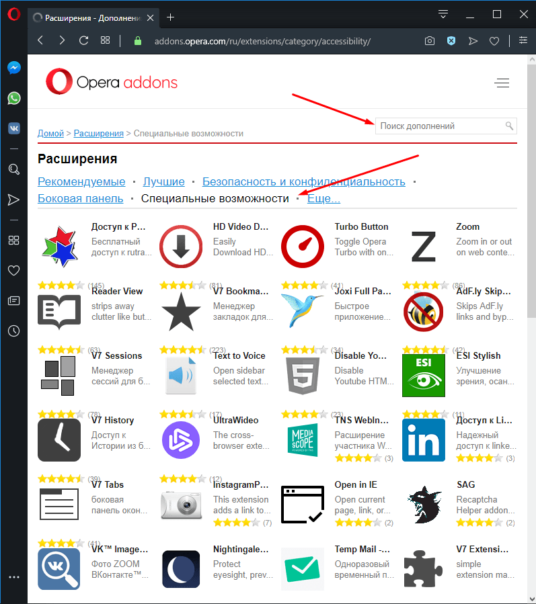Go forward to next page
The height and width of the screenshot is (604, 536).
[62, 40]
